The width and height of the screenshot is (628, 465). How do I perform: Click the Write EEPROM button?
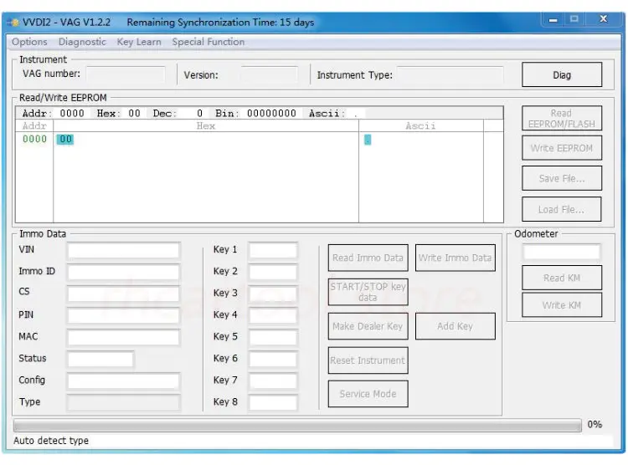point(562,148)
